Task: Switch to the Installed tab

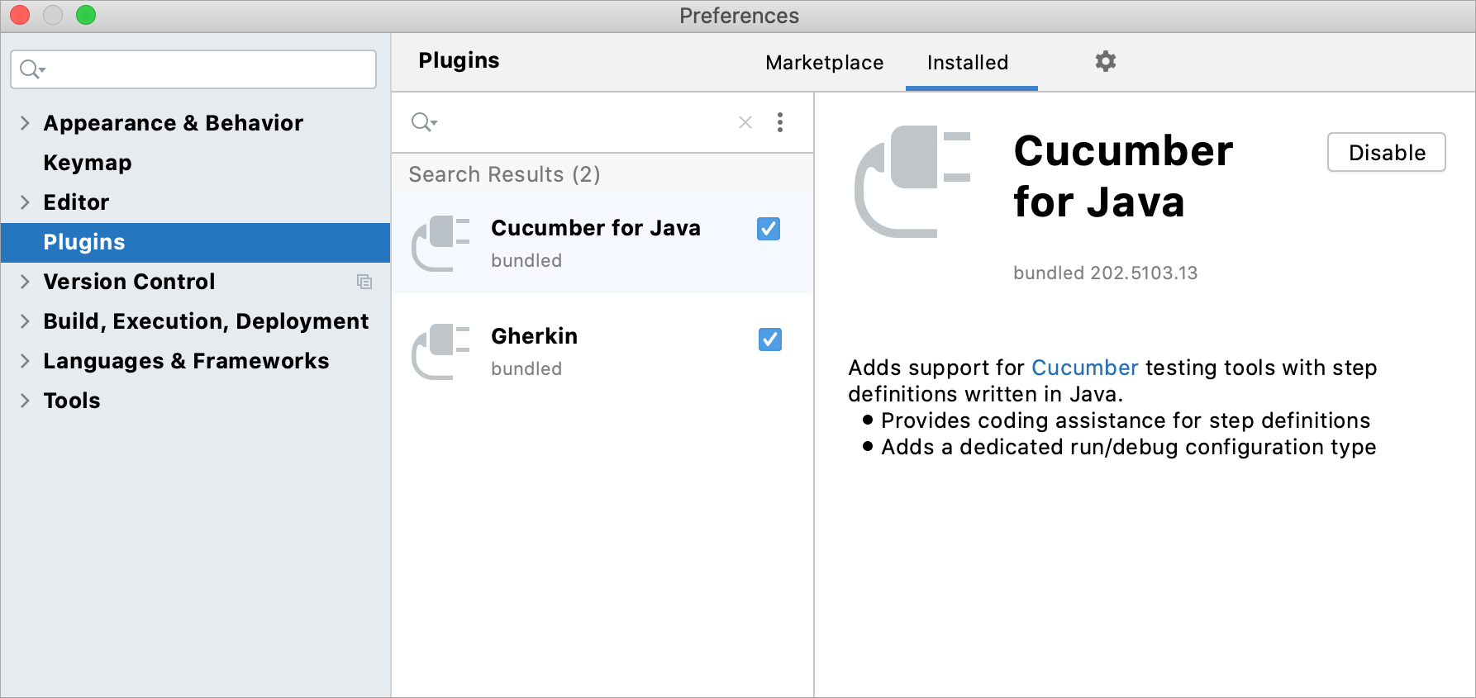Action: click(968, 62)
